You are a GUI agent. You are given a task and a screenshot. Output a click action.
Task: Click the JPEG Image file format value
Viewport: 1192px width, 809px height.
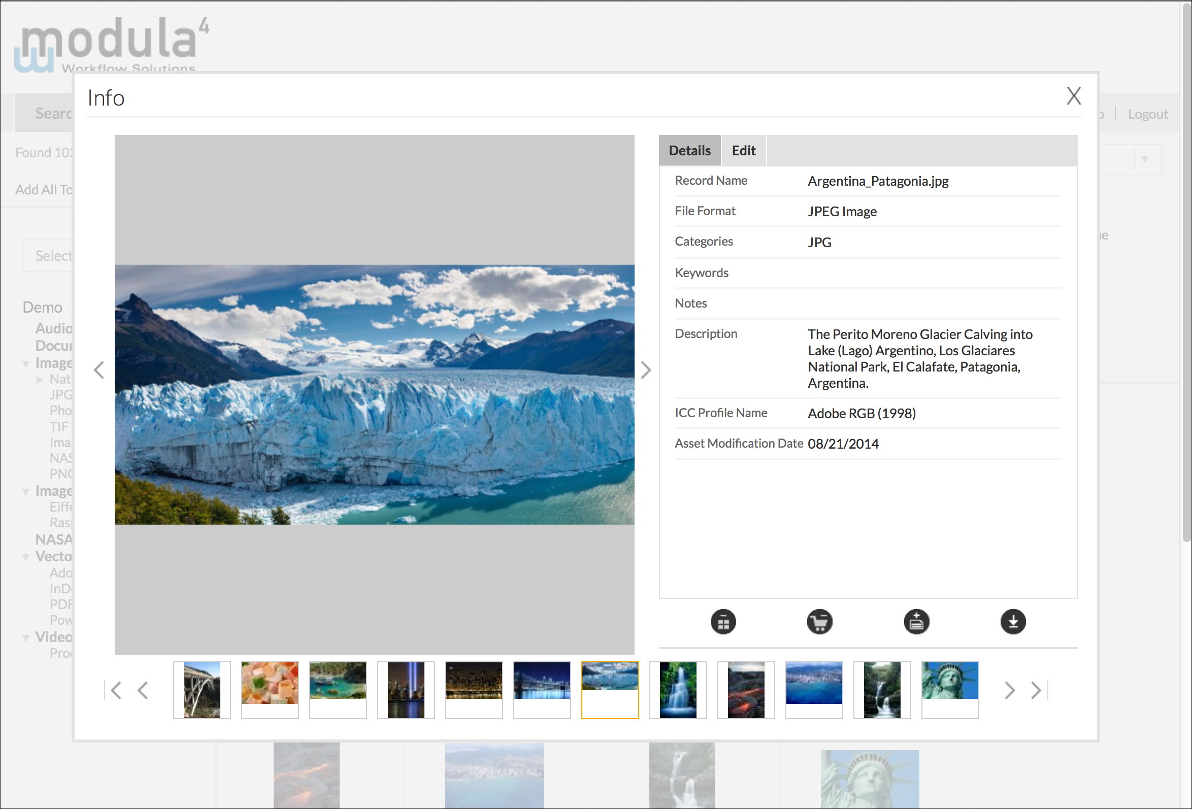(x=842, y=211)
